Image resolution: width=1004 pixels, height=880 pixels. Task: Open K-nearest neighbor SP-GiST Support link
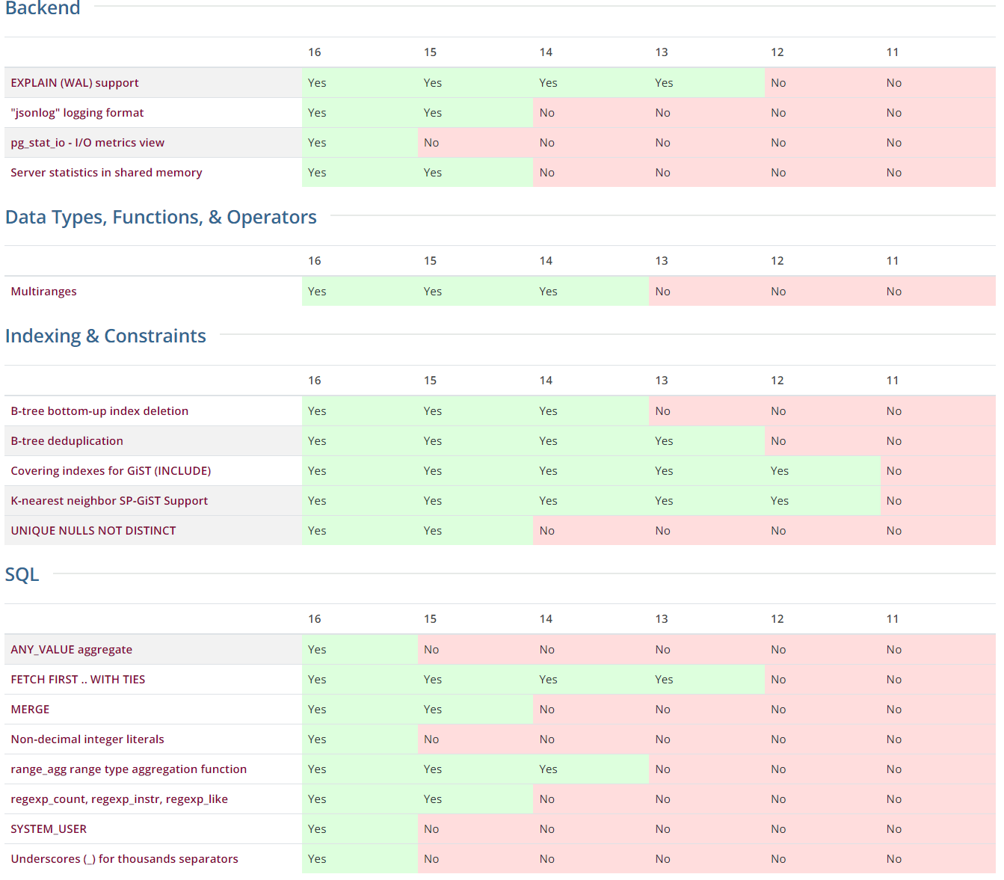pos(109,501)
